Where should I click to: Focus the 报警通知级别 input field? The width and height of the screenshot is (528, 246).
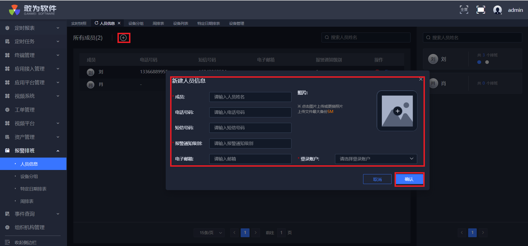click(250, 144)
